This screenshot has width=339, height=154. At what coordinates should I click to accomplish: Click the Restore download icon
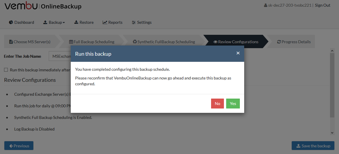(x=76, y=22)
